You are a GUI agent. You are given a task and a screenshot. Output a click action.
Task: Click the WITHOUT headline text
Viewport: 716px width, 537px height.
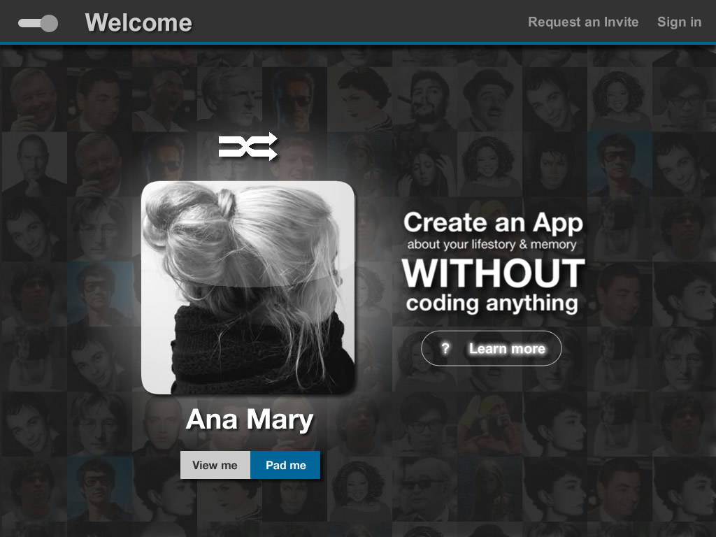tap(493, 273)
